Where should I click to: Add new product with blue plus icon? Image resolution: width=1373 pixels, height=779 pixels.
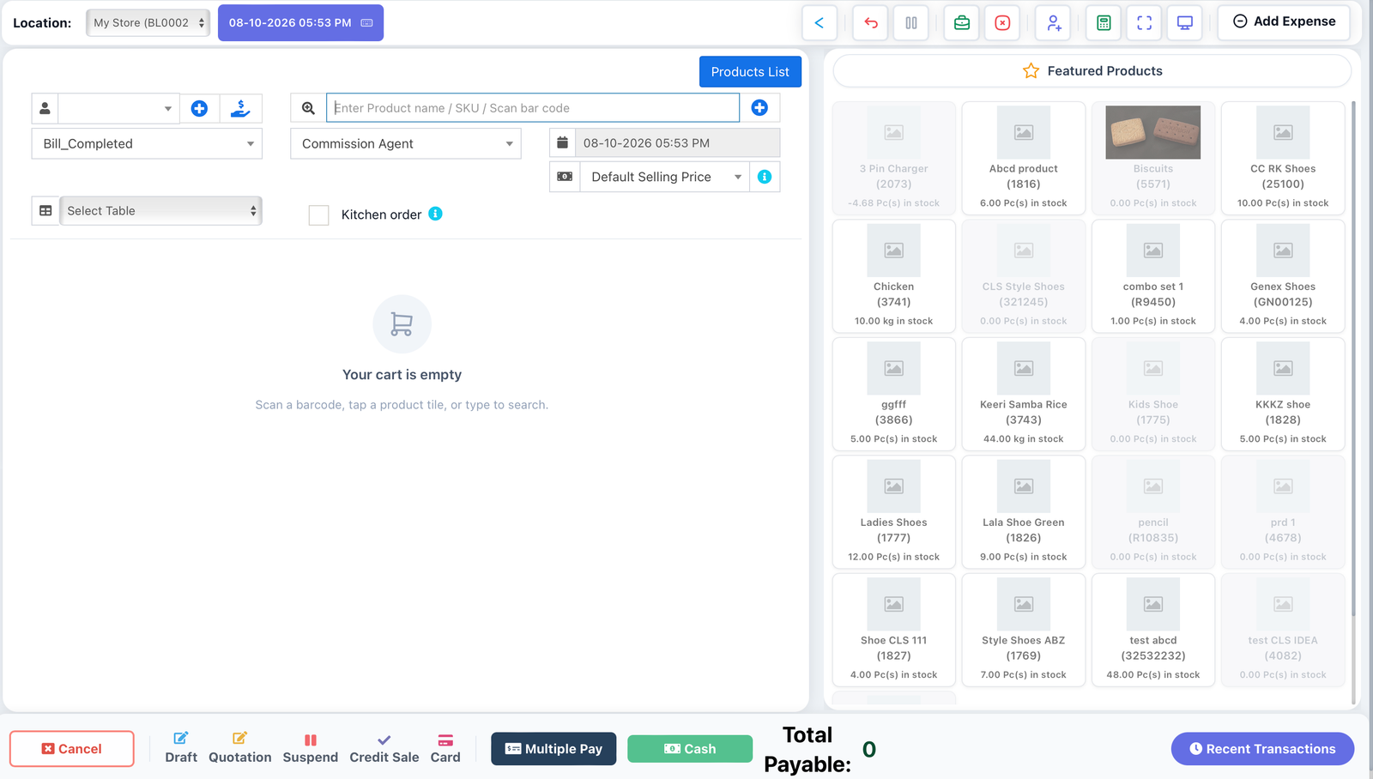[759, 108]
